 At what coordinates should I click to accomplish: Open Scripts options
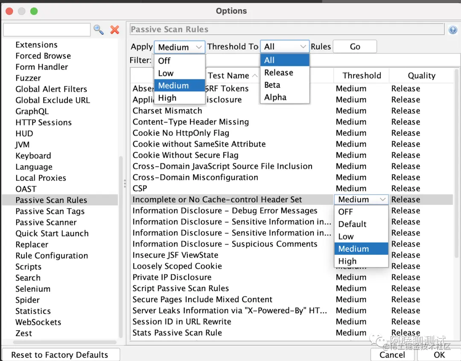click(x=28, y=267)
